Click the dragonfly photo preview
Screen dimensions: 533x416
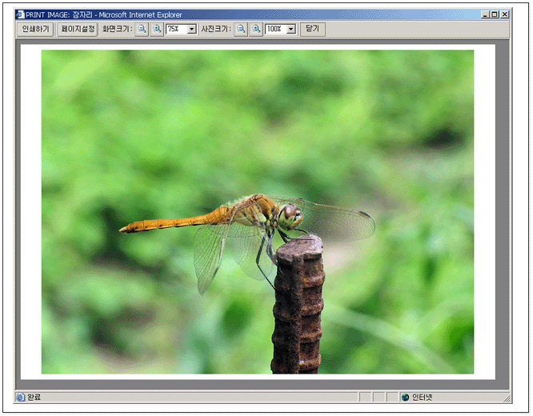[257, 211]
